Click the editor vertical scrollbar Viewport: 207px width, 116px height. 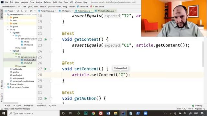(x=203, y=54)
